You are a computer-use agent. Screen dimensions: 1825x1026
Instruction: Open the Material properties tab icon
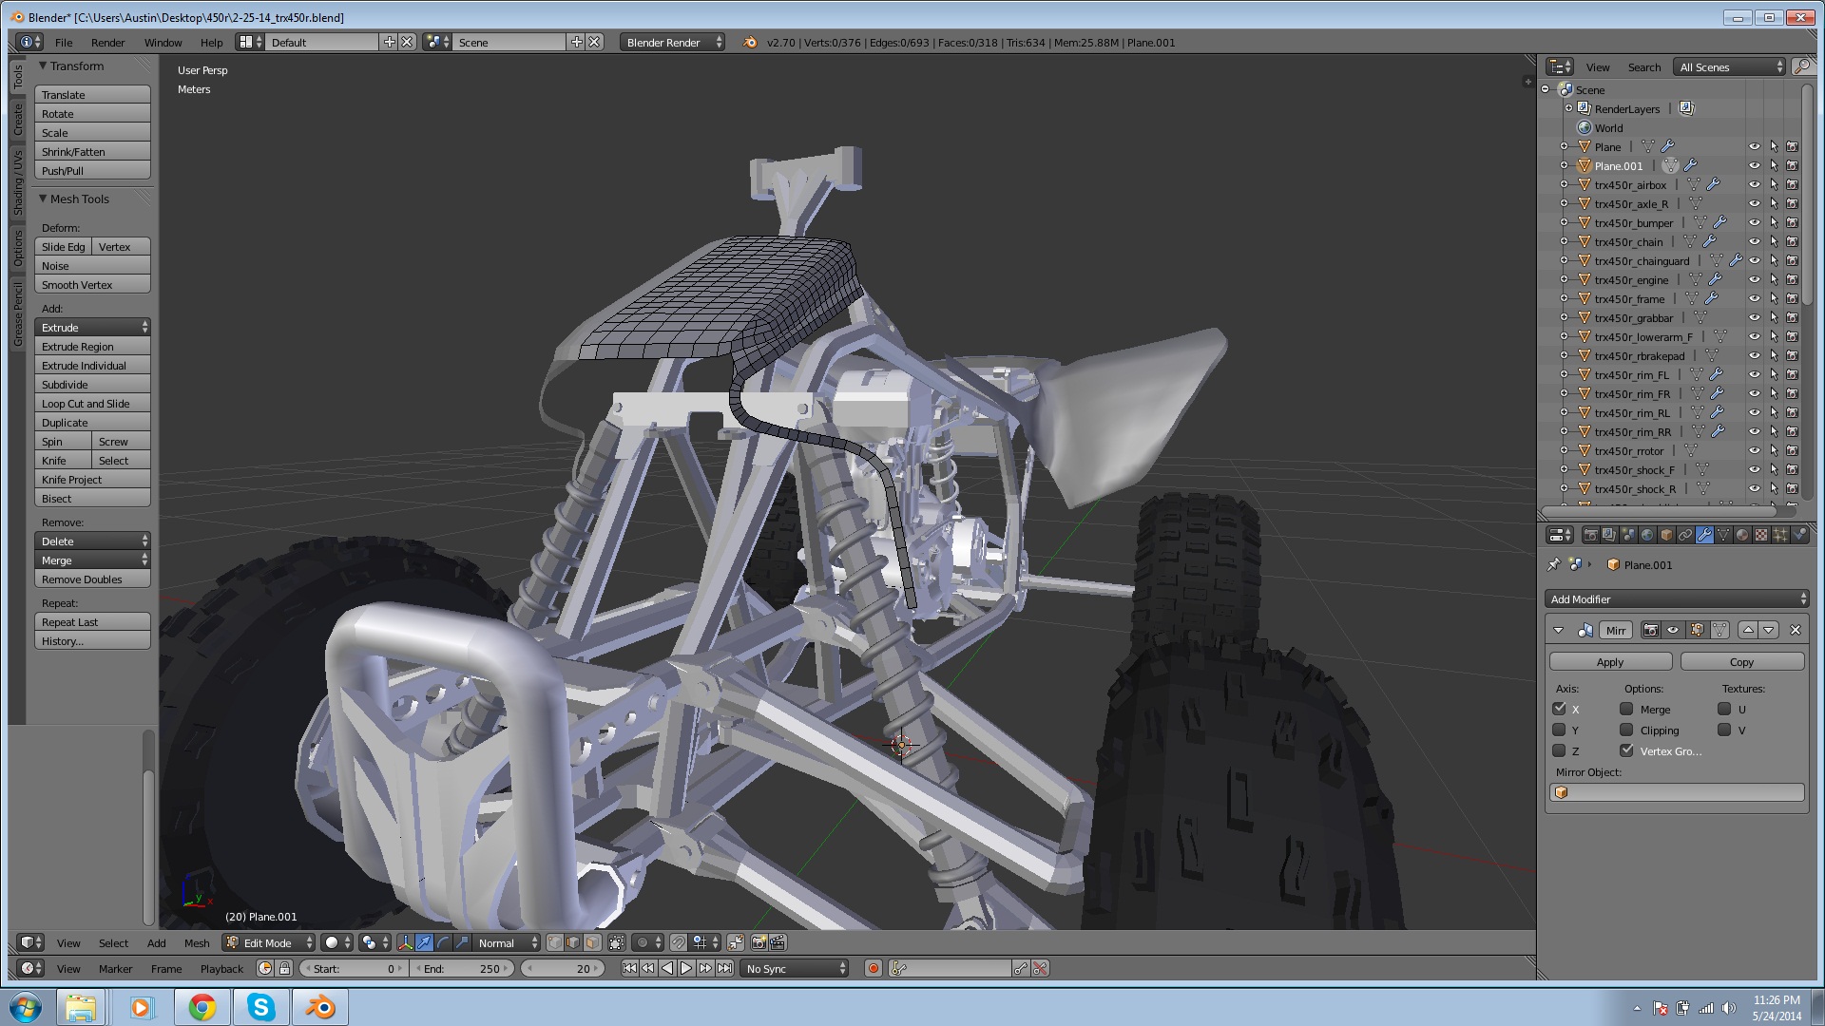click(x=1741, y=535)
